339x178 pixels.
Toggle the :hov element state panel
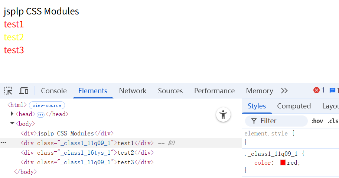317,121
